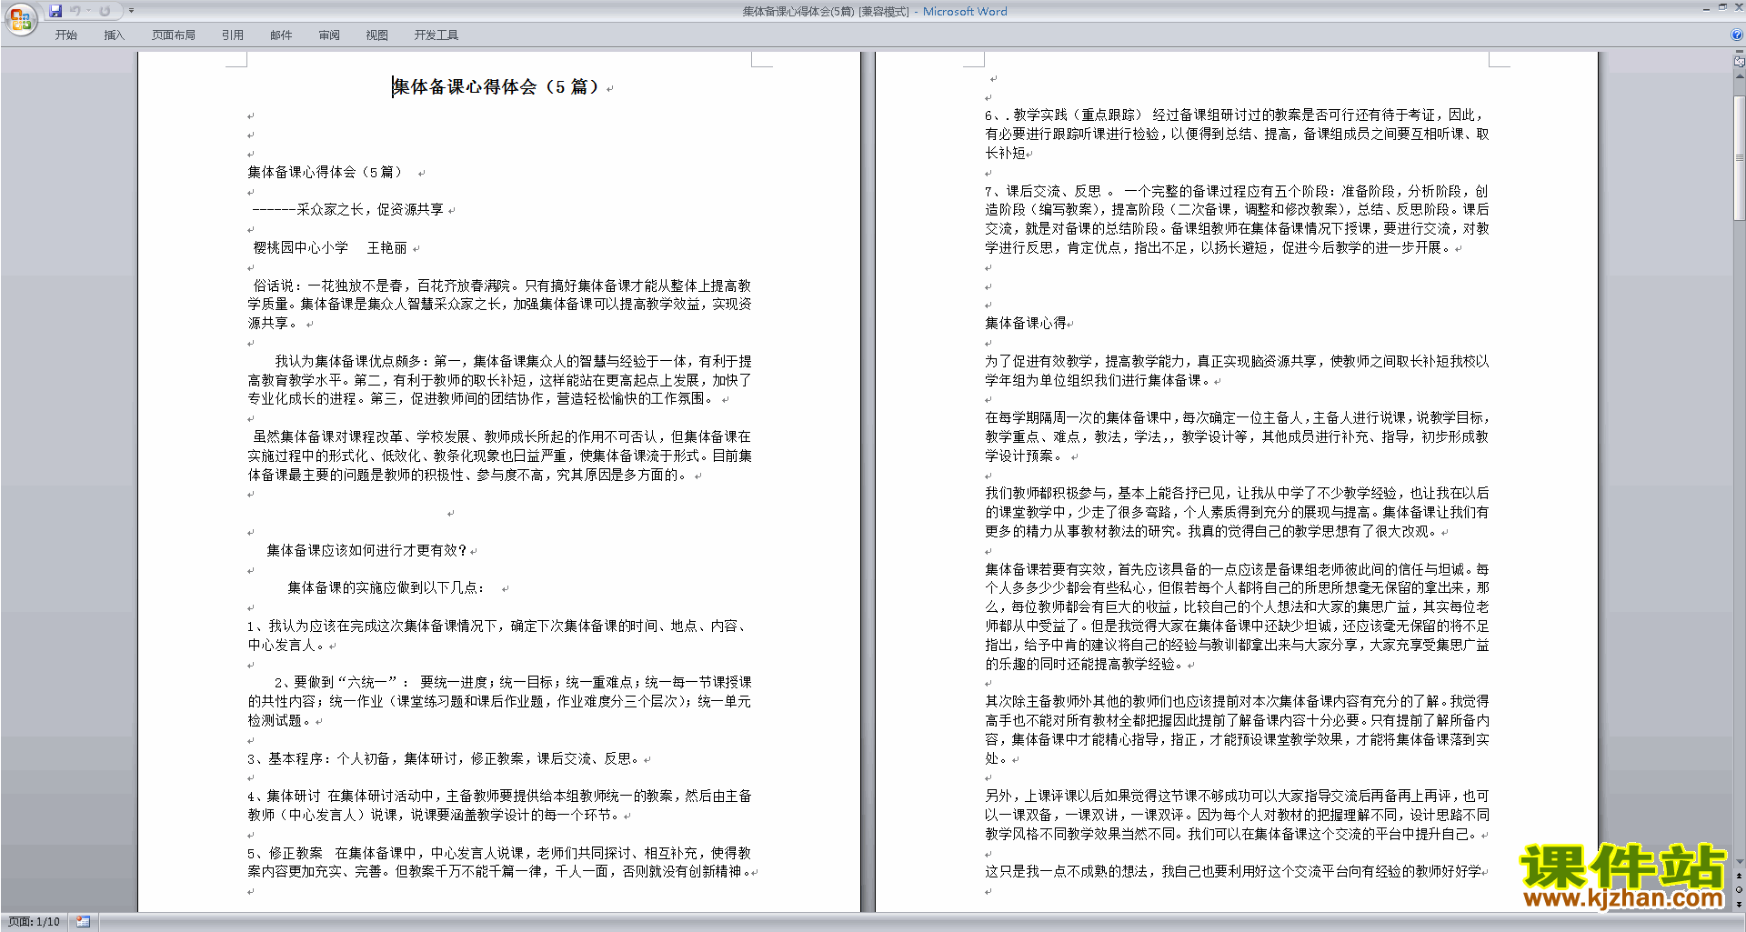Open the 审阅 ribbon tab
The width and height of the screenshot is (1746, 932).
click(x=329, y=35)
